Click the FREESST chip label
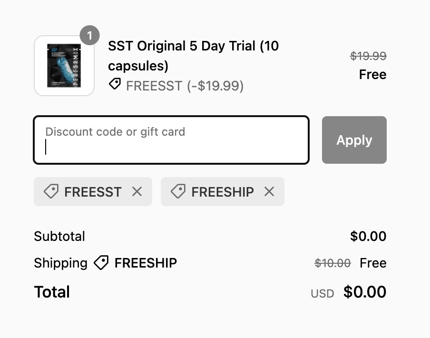The image size is (430, 338). coord(93,192)
